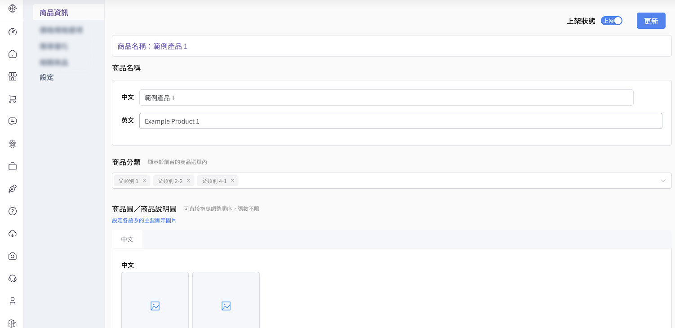The width and height of the screenshot is (675, 328).
Task: Remove the 父類別 2-2 category tag
Action: [188, 180]
